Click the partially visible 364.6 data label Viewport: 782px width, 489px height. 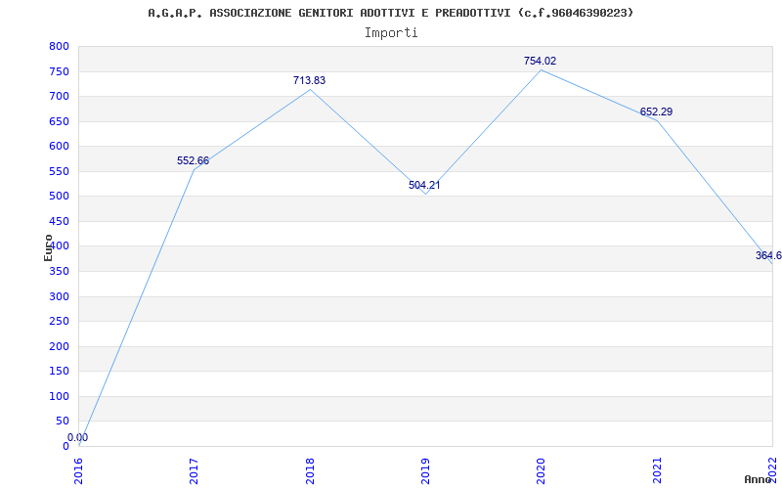(x=768, y=255)
